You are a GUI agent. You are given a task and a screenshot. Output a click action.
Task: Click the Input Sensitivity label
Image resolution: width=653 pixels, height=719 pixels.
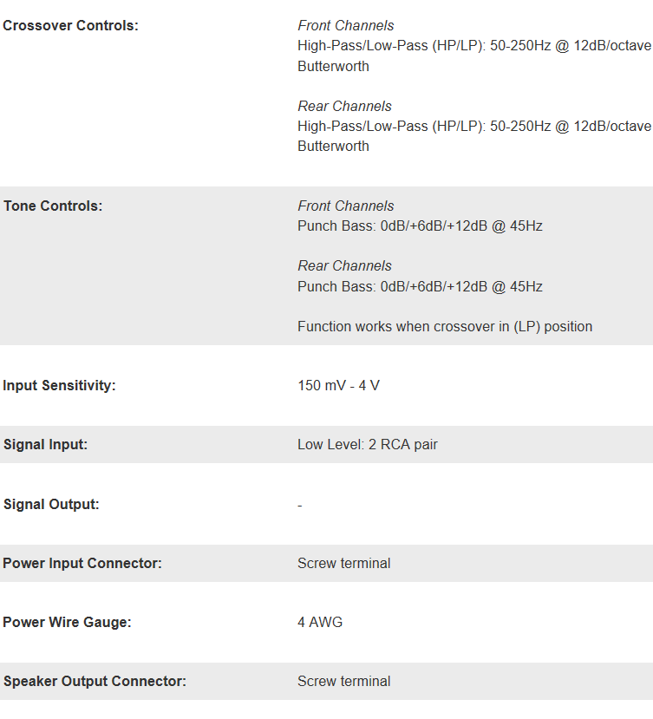tap(59, 386)
